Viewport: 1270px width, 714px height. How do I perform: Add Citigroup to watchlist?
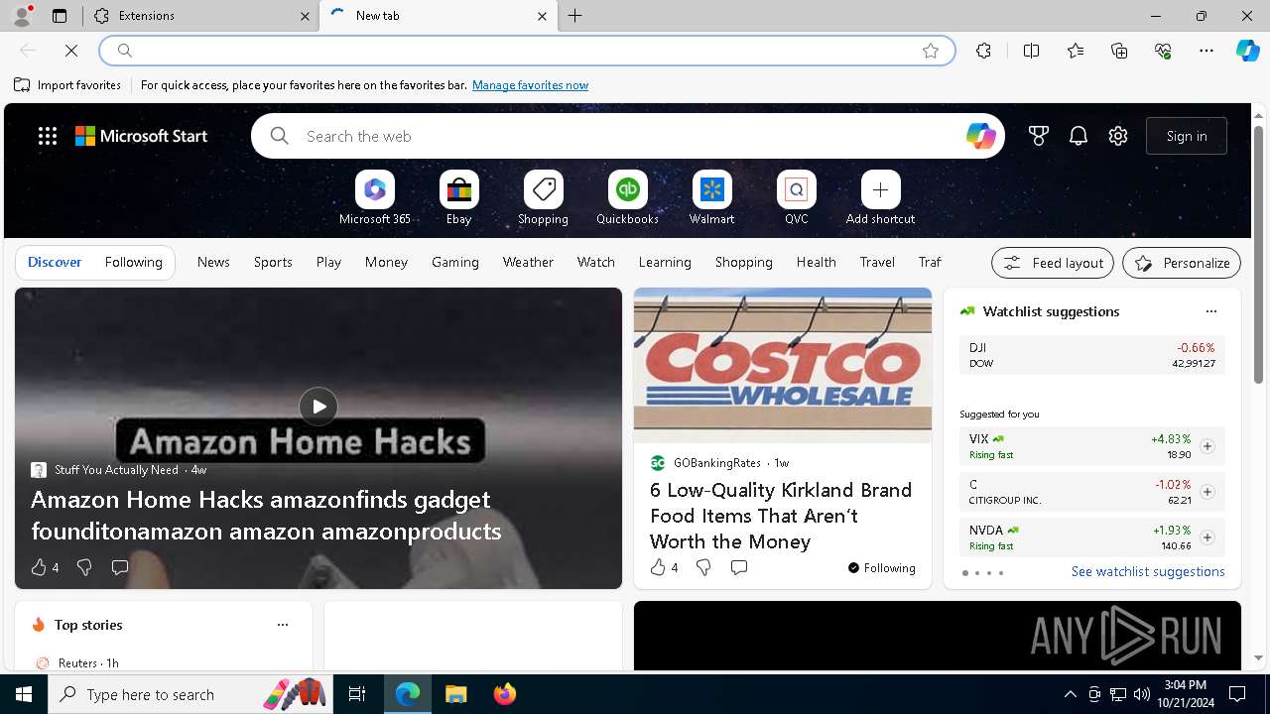pyautogui.click(x=1206, y=492)
